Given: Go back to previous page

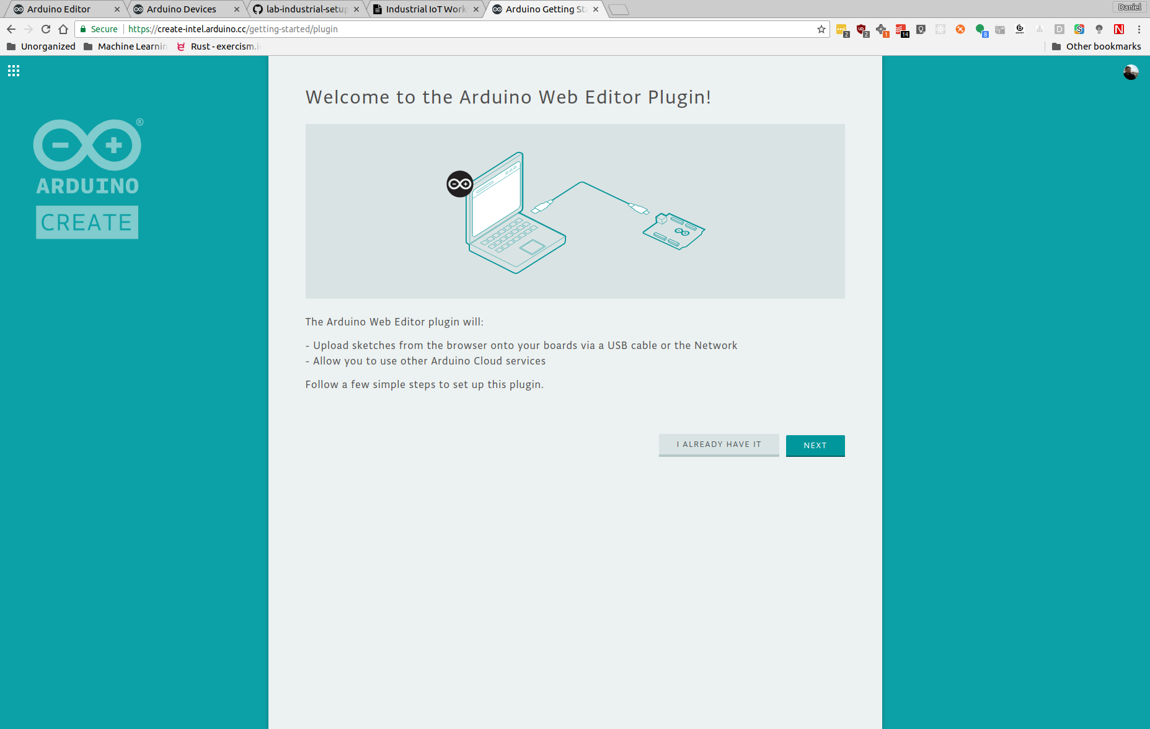Looking at the screenshot, I should click(x=11, y=29).
